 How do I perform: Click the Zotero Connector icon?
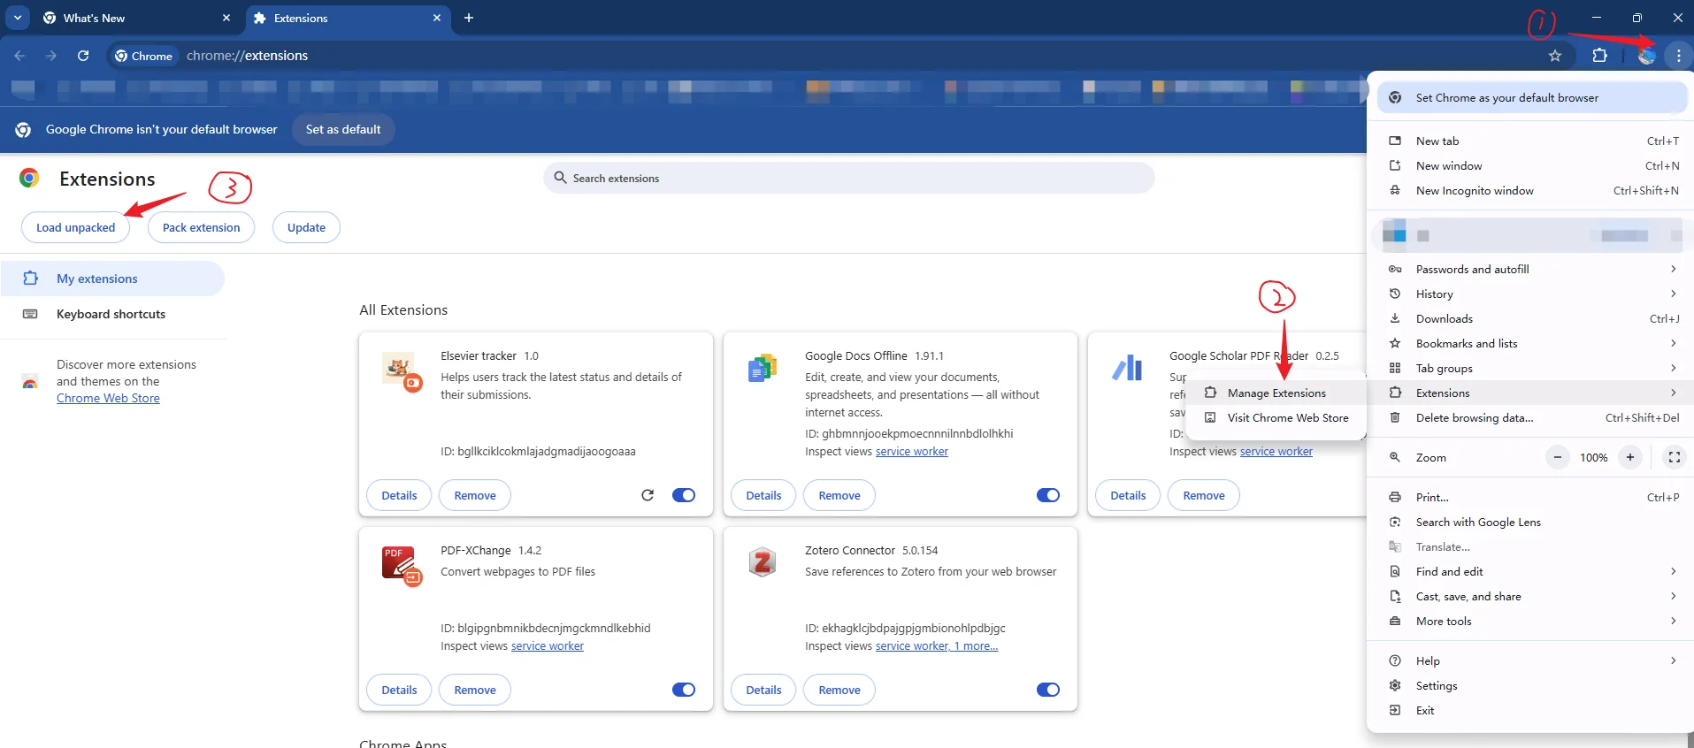[x=762, y=562]
